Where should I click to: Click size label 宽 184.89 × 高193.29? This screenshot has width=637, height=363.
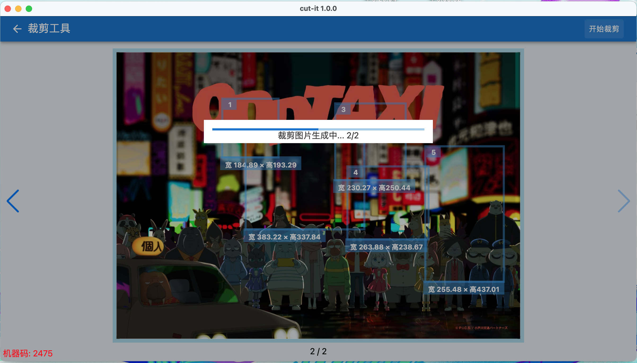261,165
